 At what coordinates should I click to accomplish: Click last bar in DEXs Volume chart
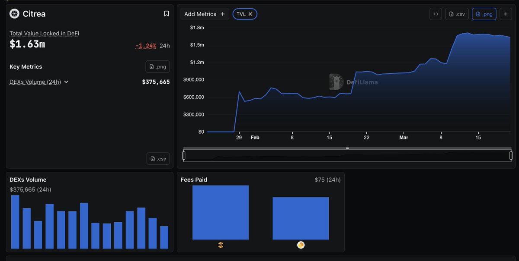coord(164,237)
